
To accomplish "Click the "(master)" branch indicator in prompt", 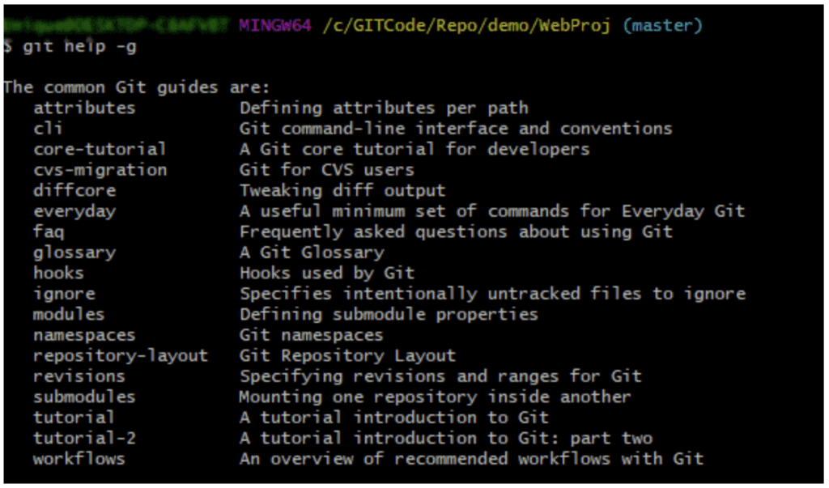I will [663, 26].
